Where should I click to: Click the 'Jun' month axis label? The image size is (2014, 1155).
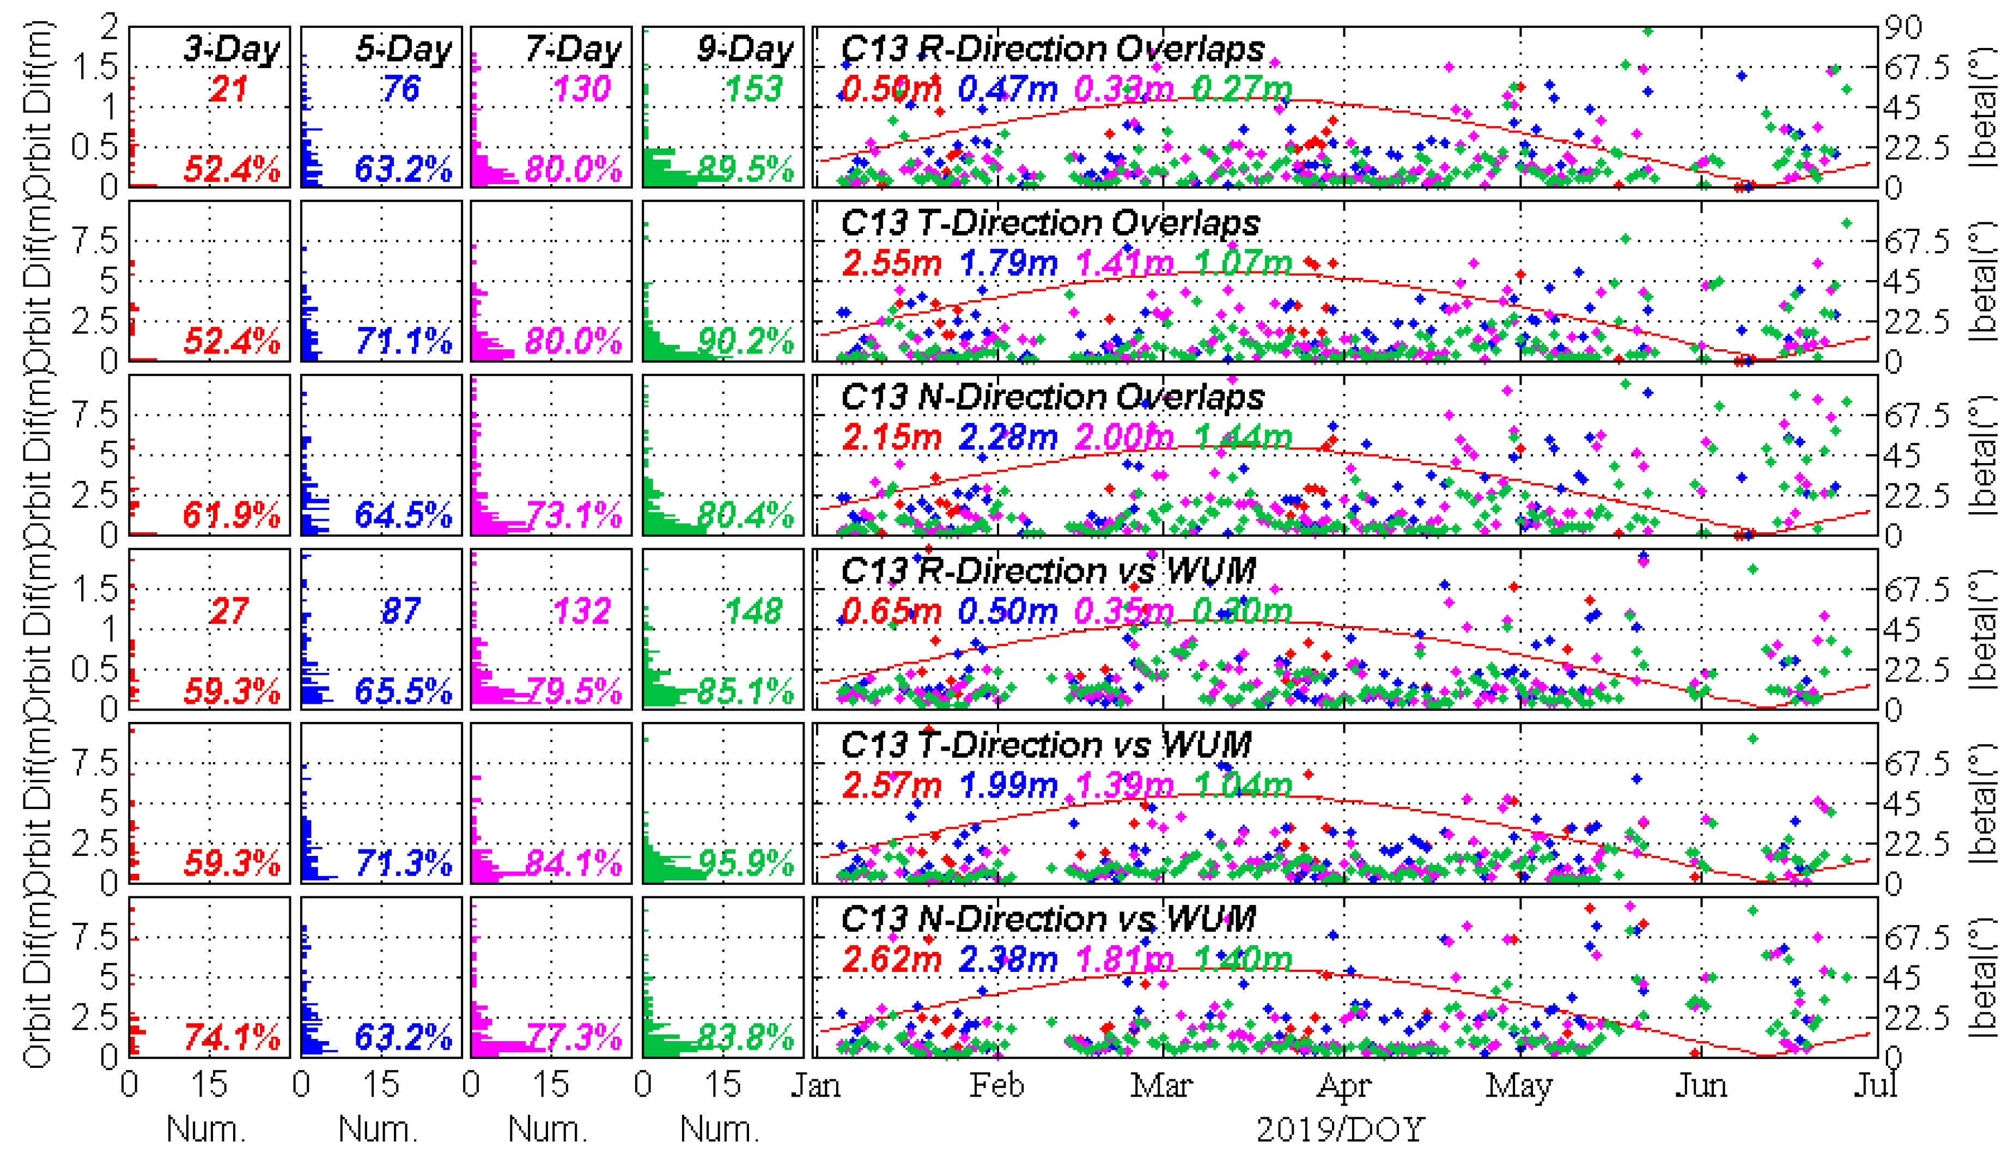pos(1701,1084)
